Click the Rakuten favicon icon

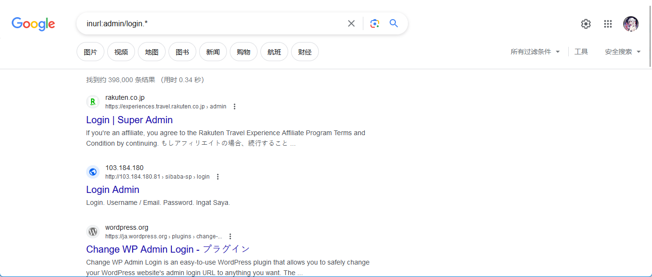(x=93, y=102)
